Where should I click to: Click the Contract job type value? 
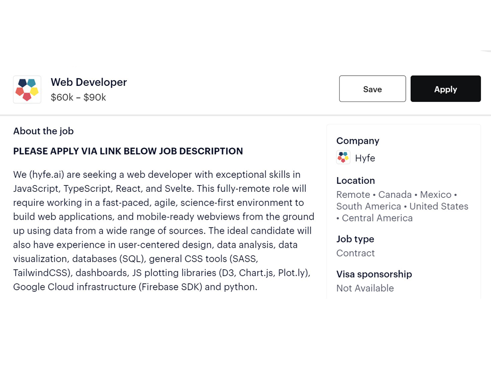coord(355,253)
